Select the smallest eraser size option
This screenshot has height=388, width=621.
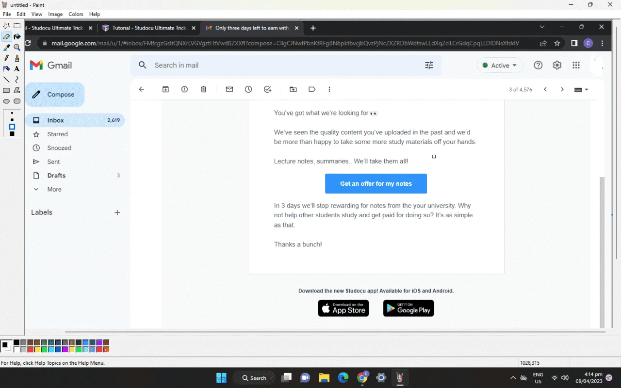(12, 113)
